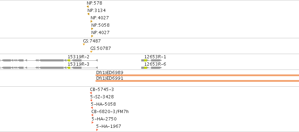Select the NP:3134 insertion triangle
Screen dimensions: 299x132
[x=88, y=14]
